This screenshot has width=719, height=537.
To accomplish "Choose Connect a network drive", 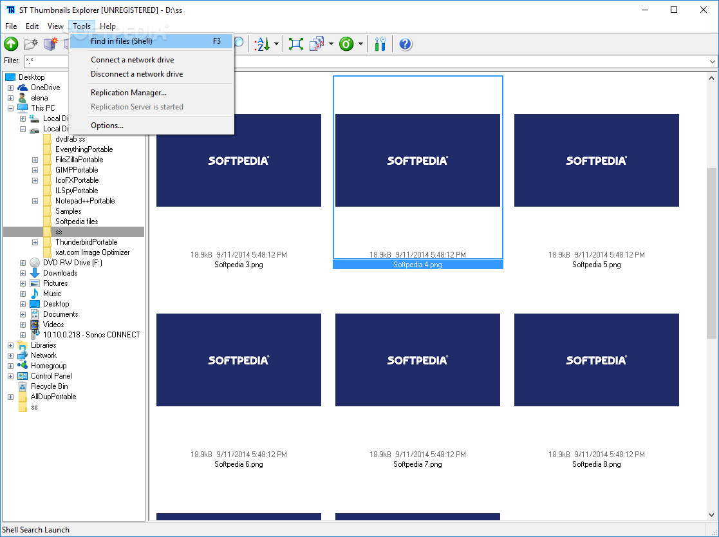I will click(x=151, y=60).
